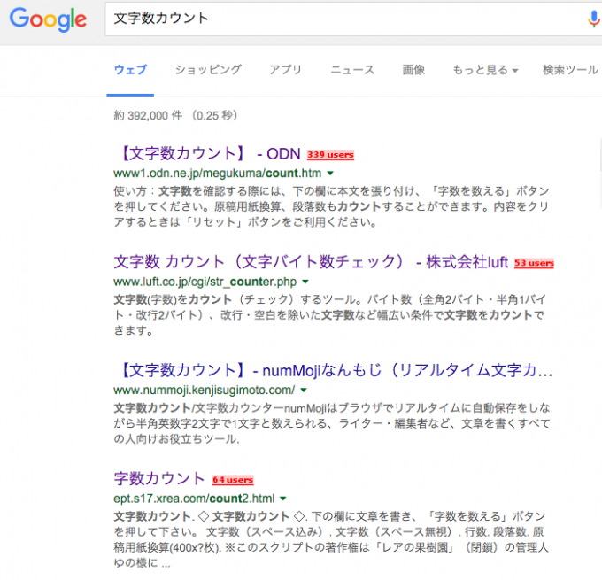Image resolution: width=602 pixels, height=580 pixels.
Task: Open the 【文字数カウント】 - ODN result
Action: (207, 154)
